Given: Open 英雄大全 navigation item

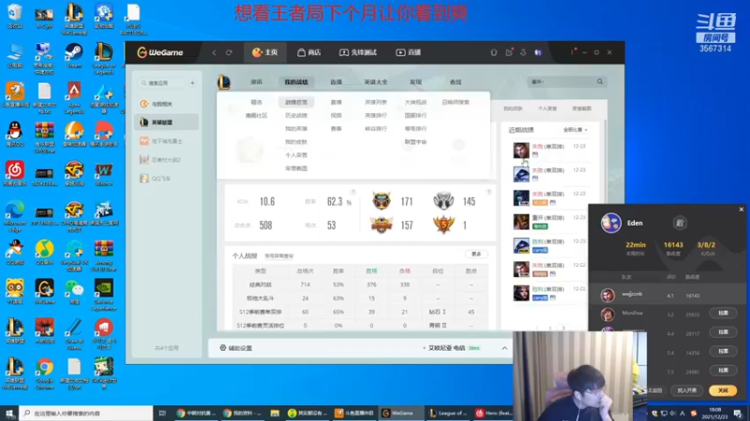Looking at the screenshot, I should click(x=376, y=82).
